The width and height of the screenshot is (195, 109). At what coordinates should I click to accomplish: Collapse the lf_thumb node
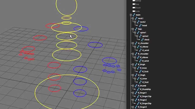(133, 86)
